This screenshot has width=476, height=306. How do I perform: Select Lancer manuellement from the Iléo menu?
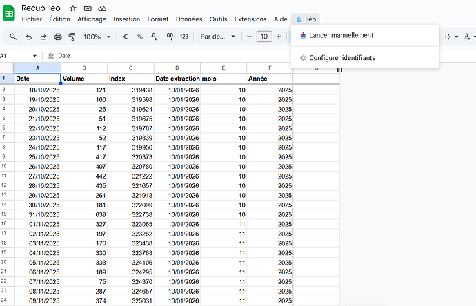click(341, 35)
